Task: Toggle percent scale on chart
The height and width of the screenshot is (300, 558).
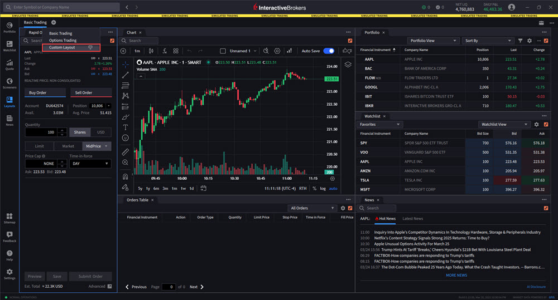Action: tap(314, 189)
